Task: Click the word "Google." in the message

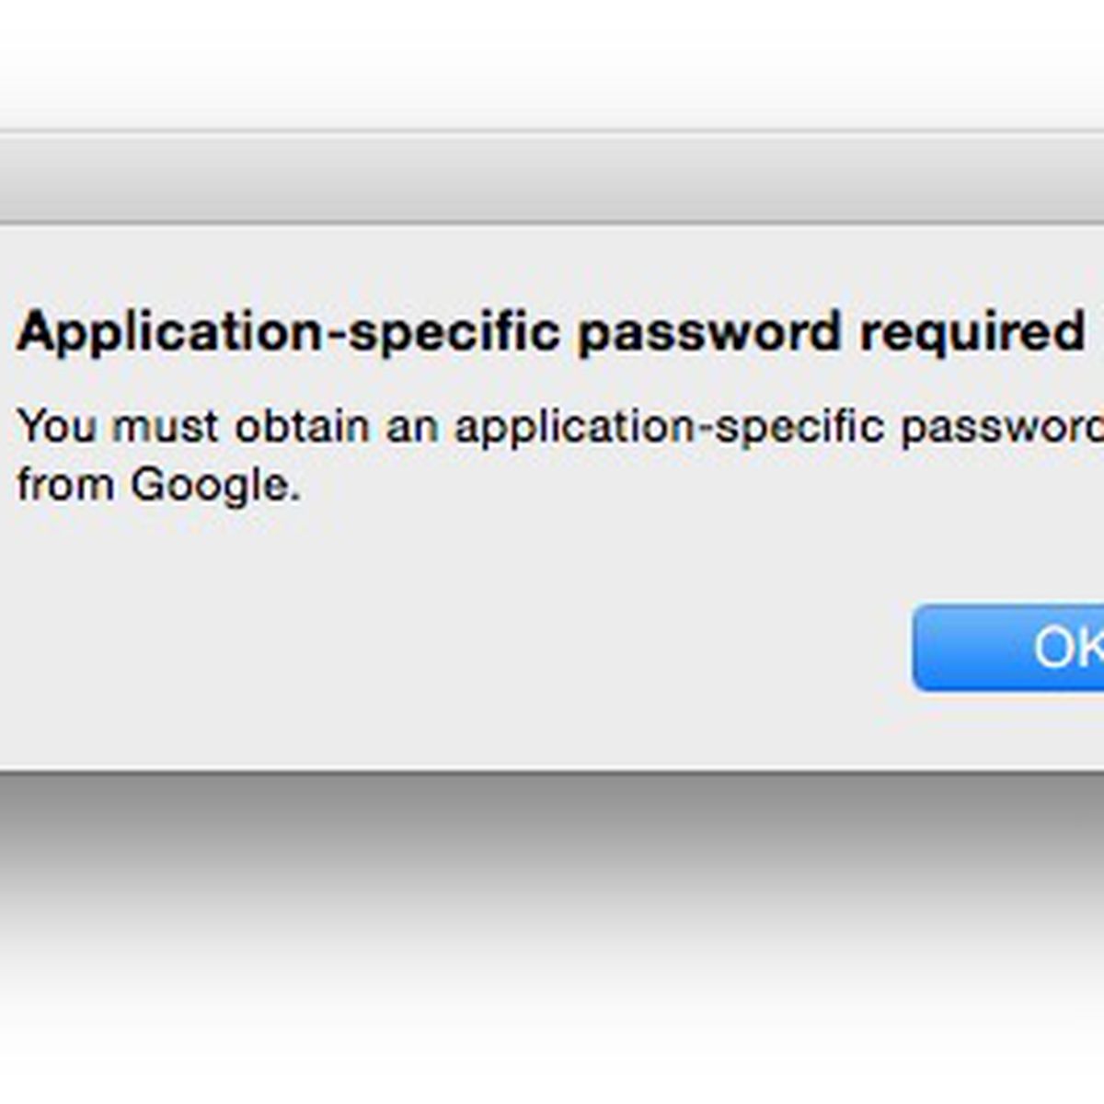Action: pos(215,487)
